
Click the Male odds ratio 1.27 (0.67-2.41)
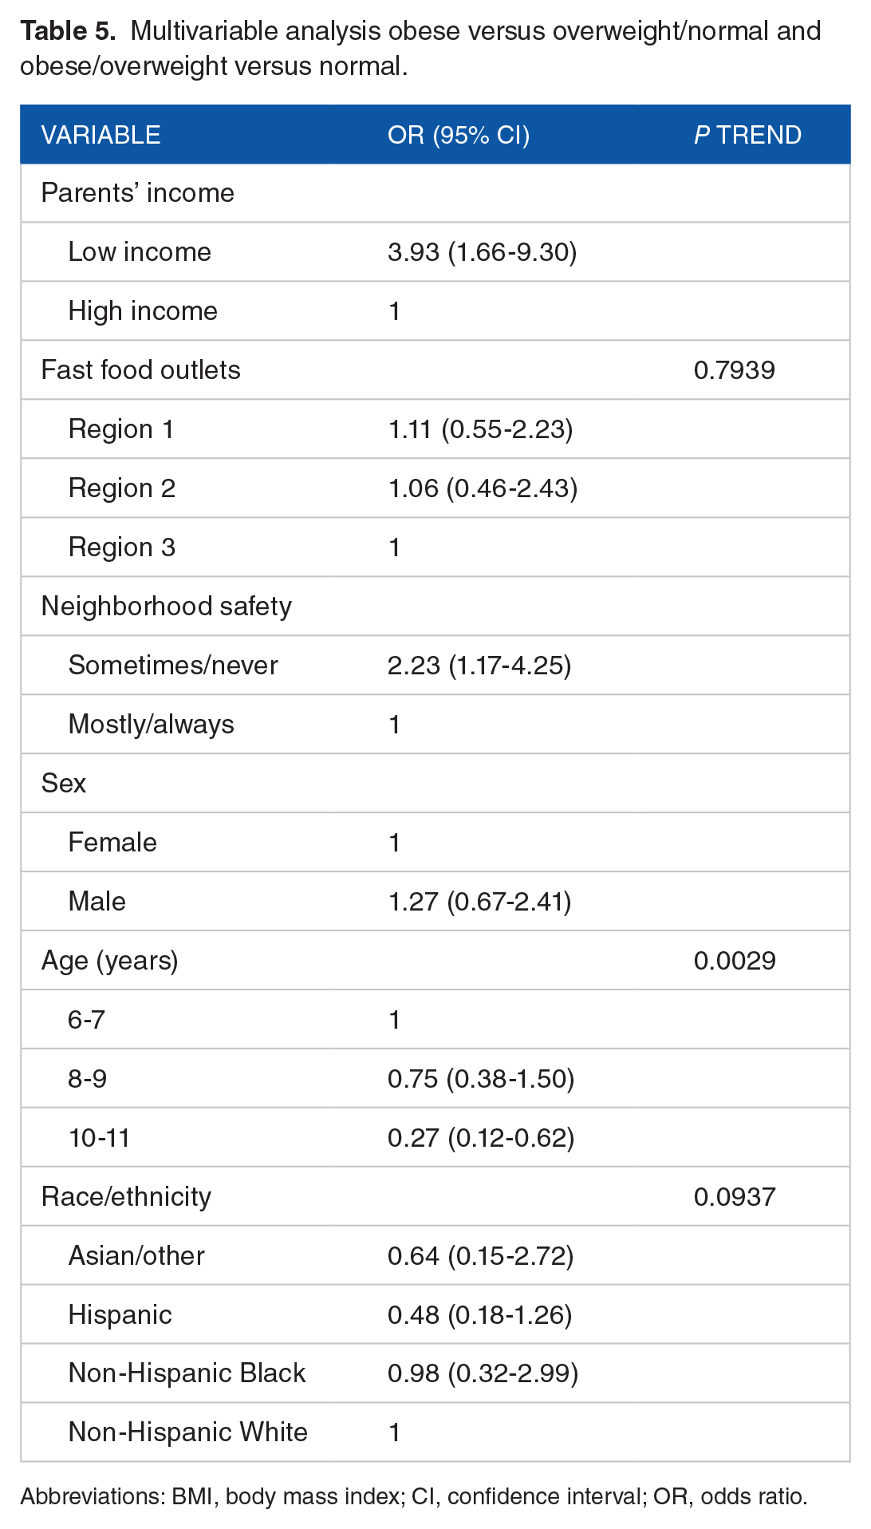pos(479,902)
